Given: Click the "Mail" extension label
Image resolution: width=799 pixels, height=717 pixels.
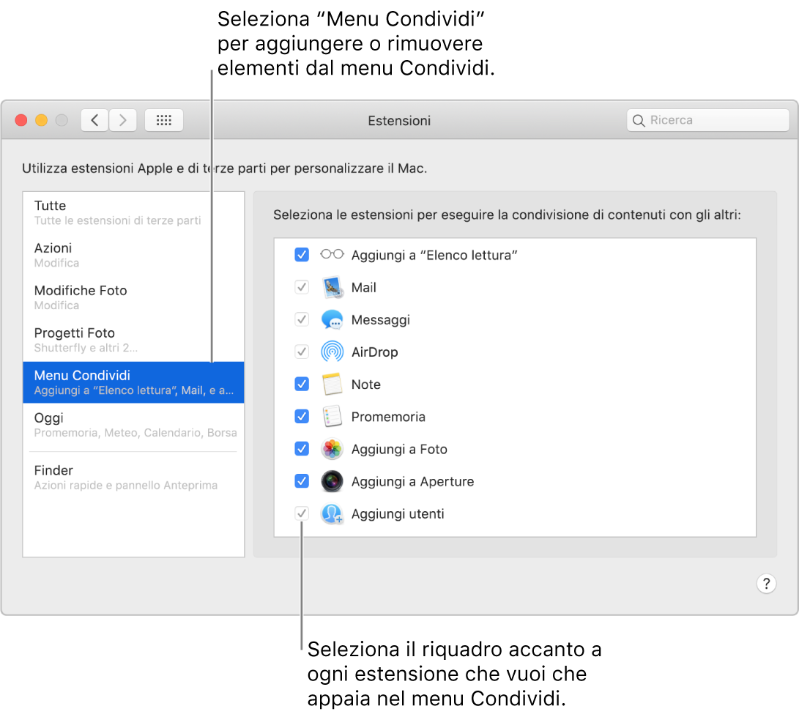Looking at the screenshot, I should (x=364, y=287).
